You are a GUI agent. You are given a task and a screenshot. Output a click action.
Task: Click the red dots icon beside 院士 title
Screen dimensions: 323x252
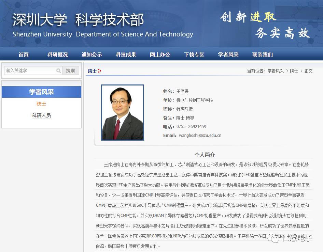(100, 71)
